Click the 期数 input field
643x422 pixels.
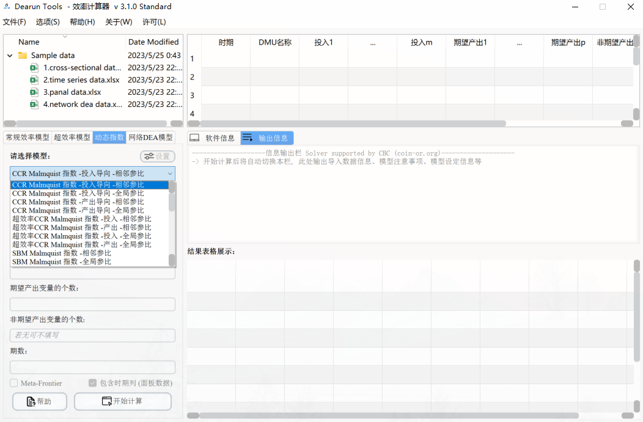92,366
